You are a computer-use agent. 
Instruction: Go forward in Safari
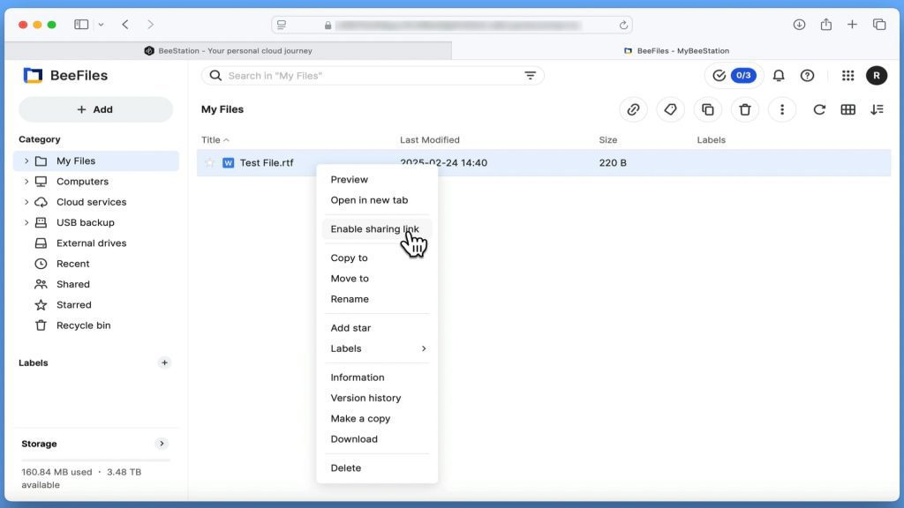(x=150, y=24)
